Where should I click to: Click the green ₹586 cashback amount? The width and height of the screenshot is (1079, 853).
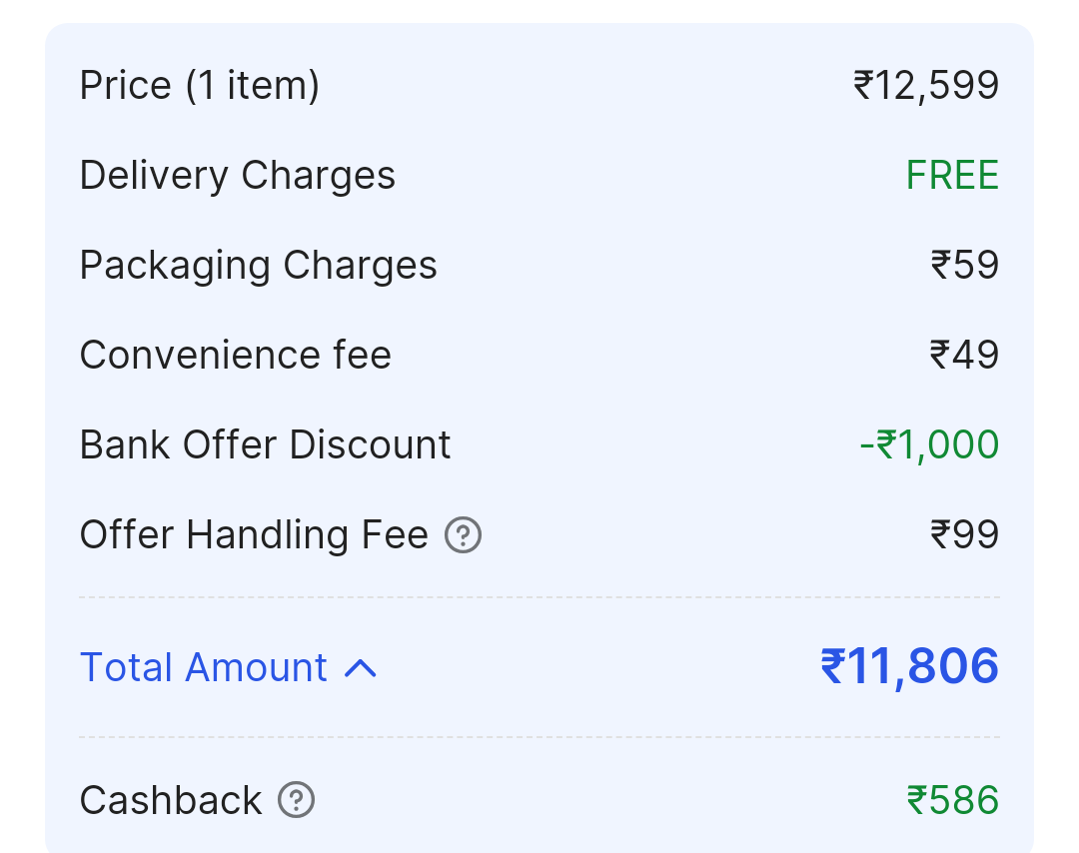coord(952,801)
